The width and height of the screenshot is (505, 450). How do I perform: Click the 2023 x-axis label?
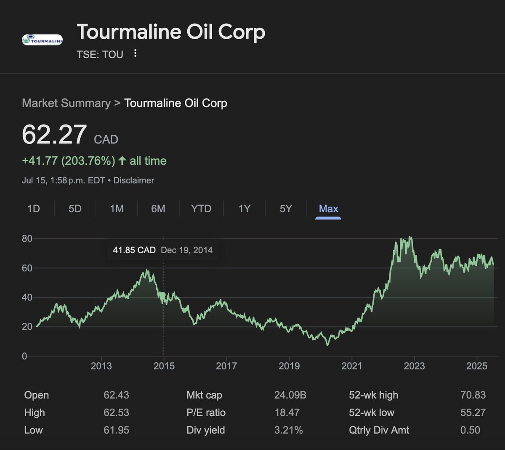point(415,366)
